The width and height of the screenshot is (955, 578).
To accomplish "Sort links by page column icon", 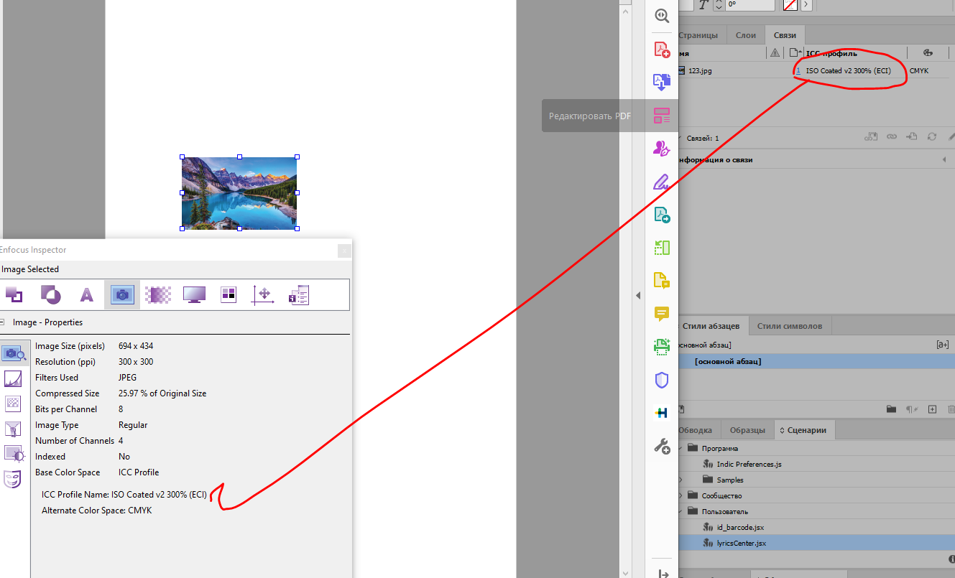I will (x=793, y=53).
